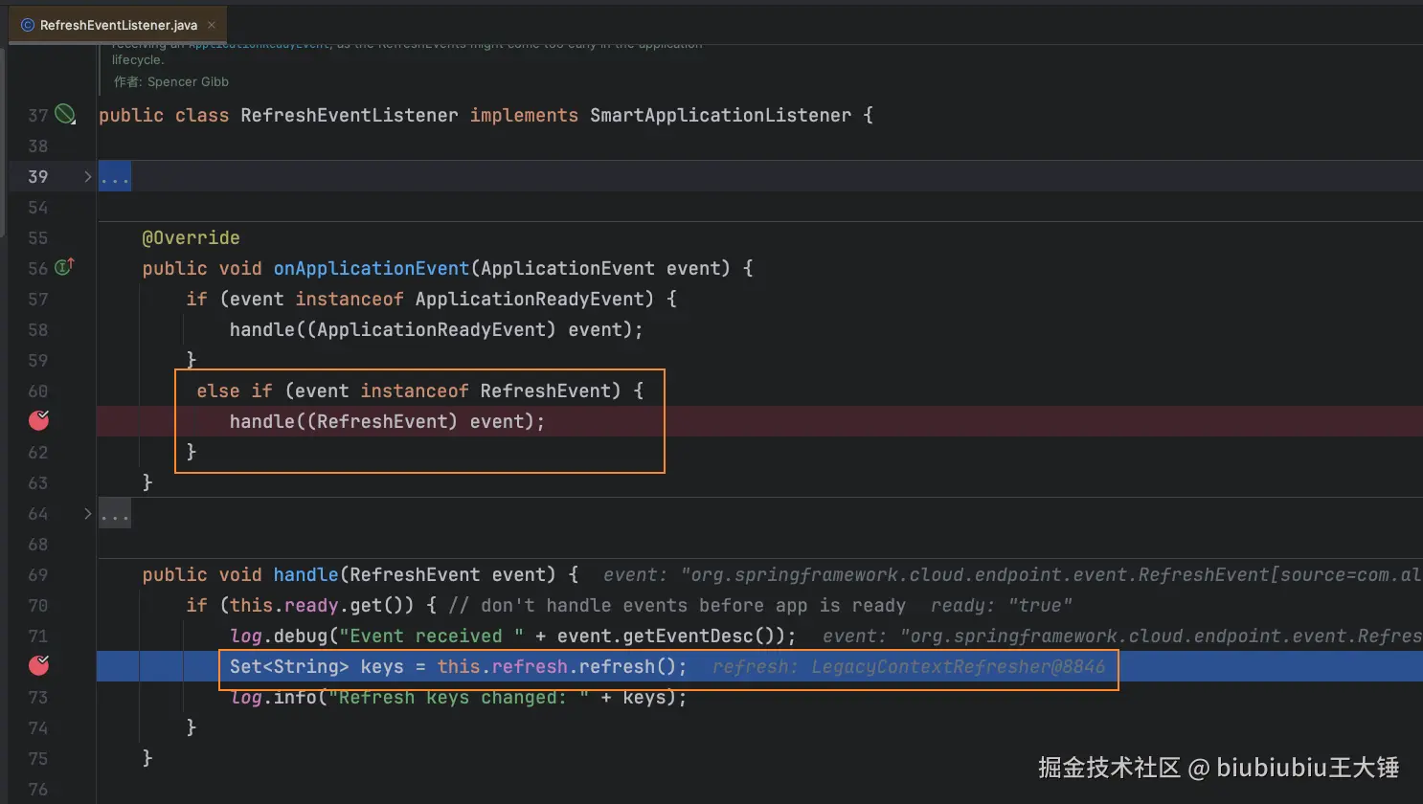This screenshot has width=1423, height=804.
Task: Click the Java class icon on the tab
Action: pyautogui.click(x=28, y=25)
